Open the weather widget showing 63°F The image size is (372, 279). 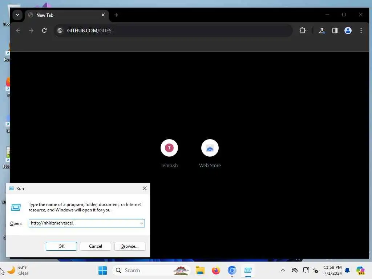coord(18,270)
